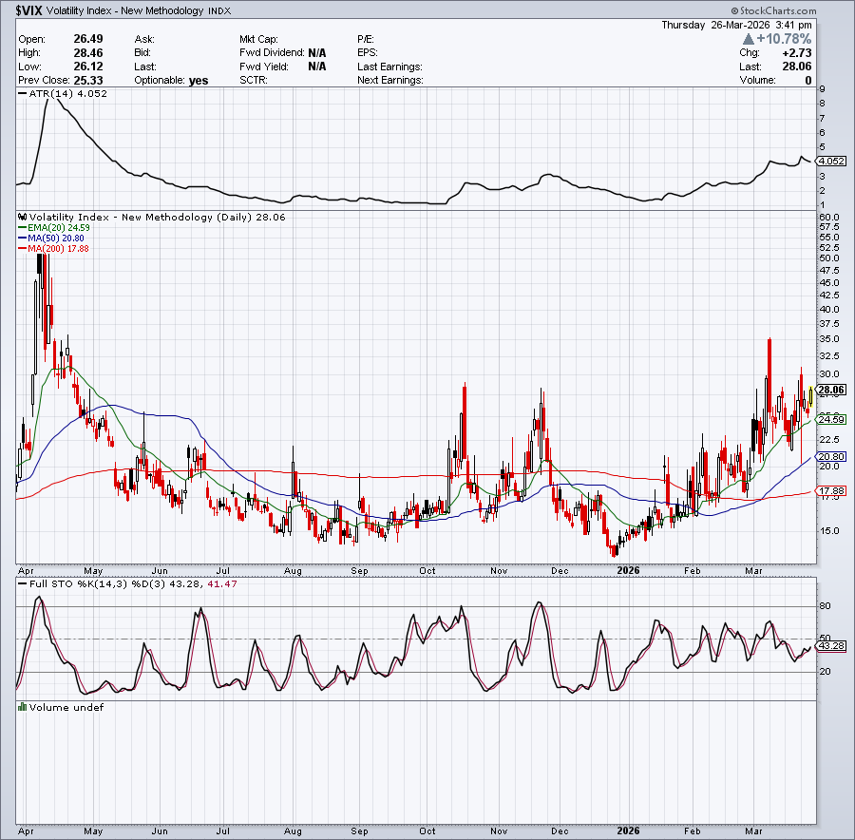Click the 43.28 stochastic value tag
The width and height of the screenshot is (855, 840).
[832, 646]
